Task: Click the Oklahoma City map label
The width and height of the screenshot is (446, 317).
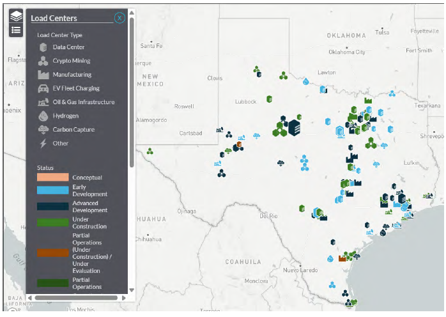Action: point(346,52)
